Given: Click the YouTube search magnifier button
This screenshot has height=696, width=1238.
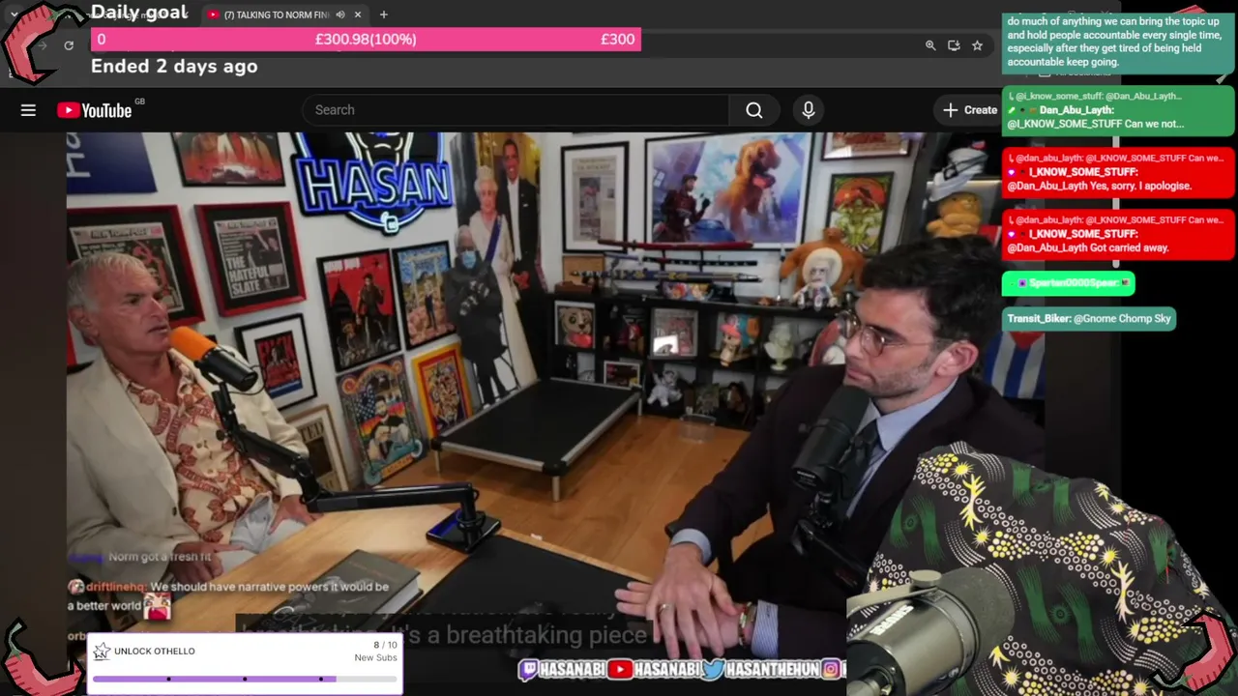Looking at the screenshot, I should pyautogui.click(x=754, y=110).
